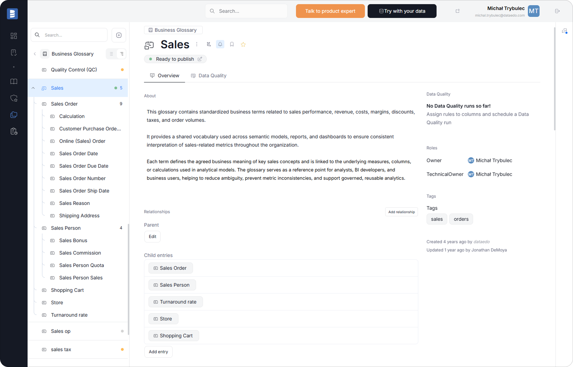573x367 pixels.
Task: Open the clipboard-with-clock icon in sidebar
Action: pos(14,131)
